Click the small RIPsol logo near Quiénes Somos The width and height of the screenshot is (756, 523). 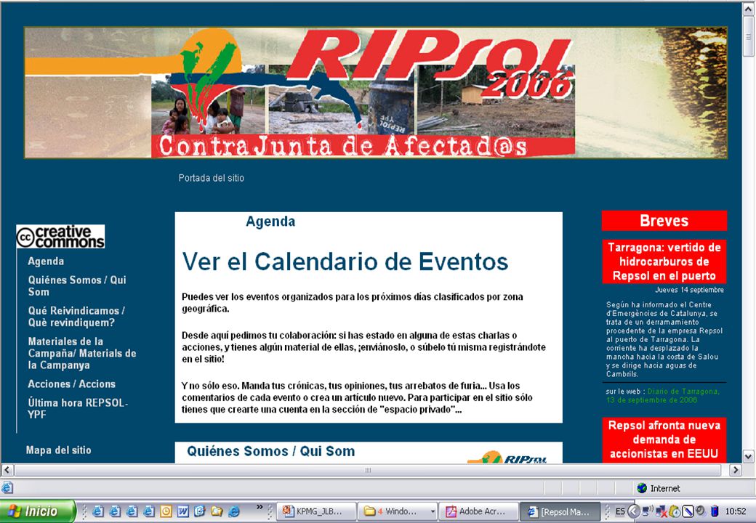coord(507,457)
